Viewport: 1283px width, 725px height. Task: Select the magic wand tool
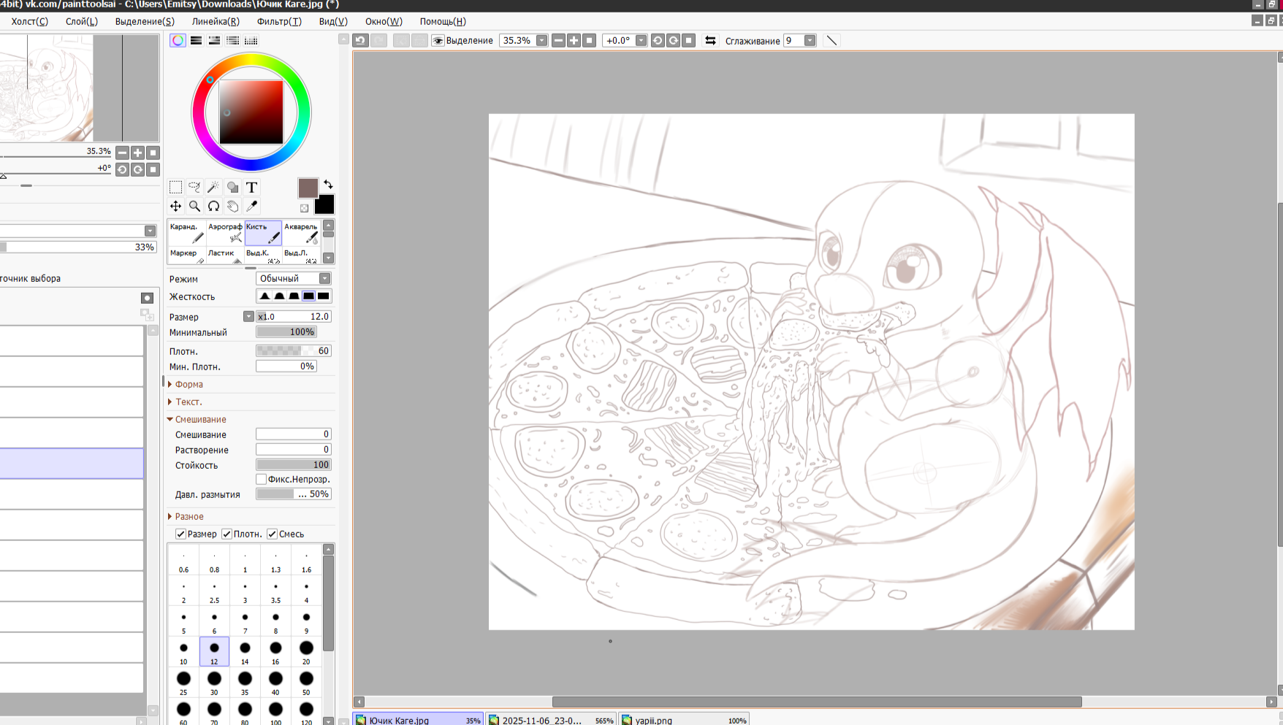[x=213, y=188]
